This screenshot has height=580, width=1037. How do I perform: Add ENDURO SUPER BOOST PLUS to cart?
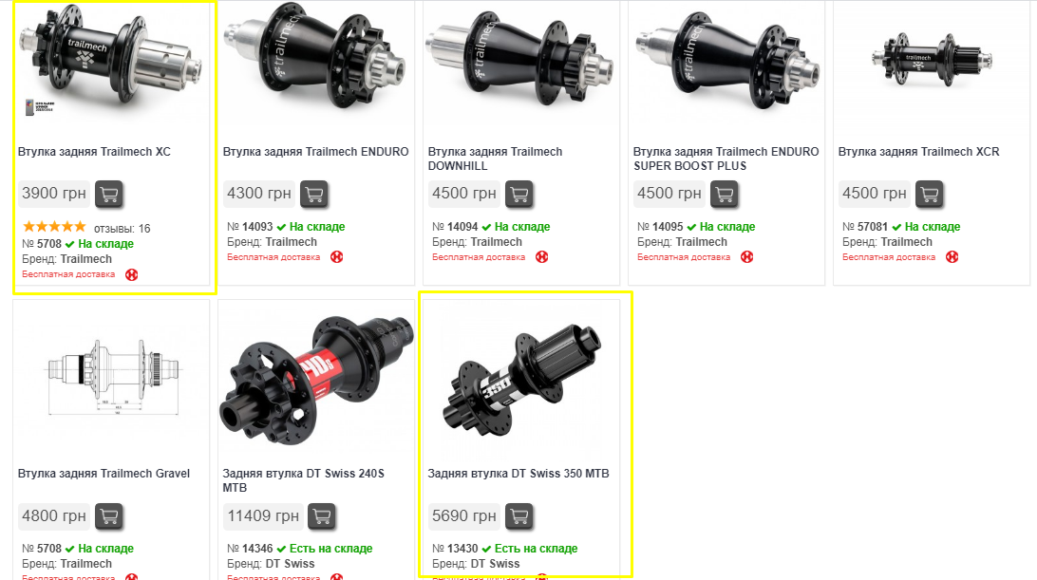(725, 194)
